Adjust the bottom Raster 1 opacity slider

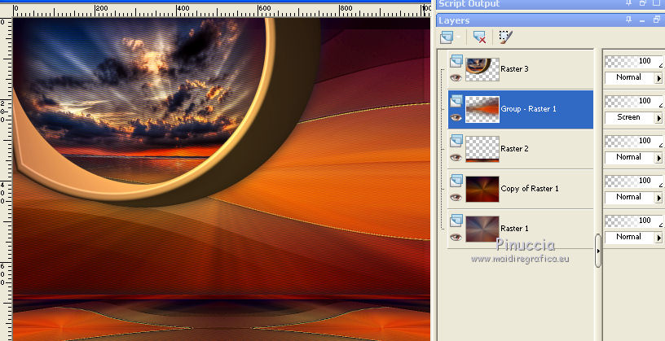click(633, 221)
